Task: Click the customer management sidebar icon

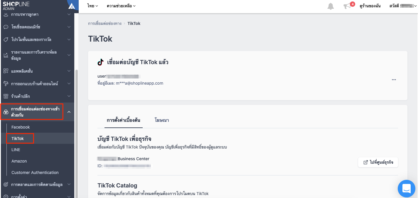Action: [6, 14]
